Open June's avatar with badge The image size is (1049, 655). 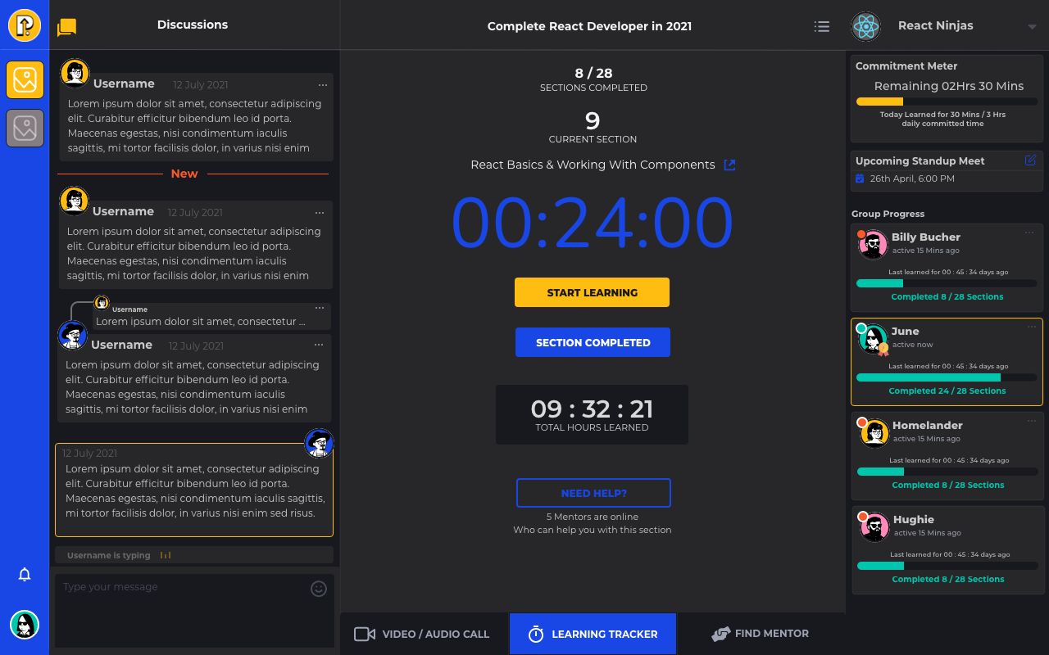874,339
